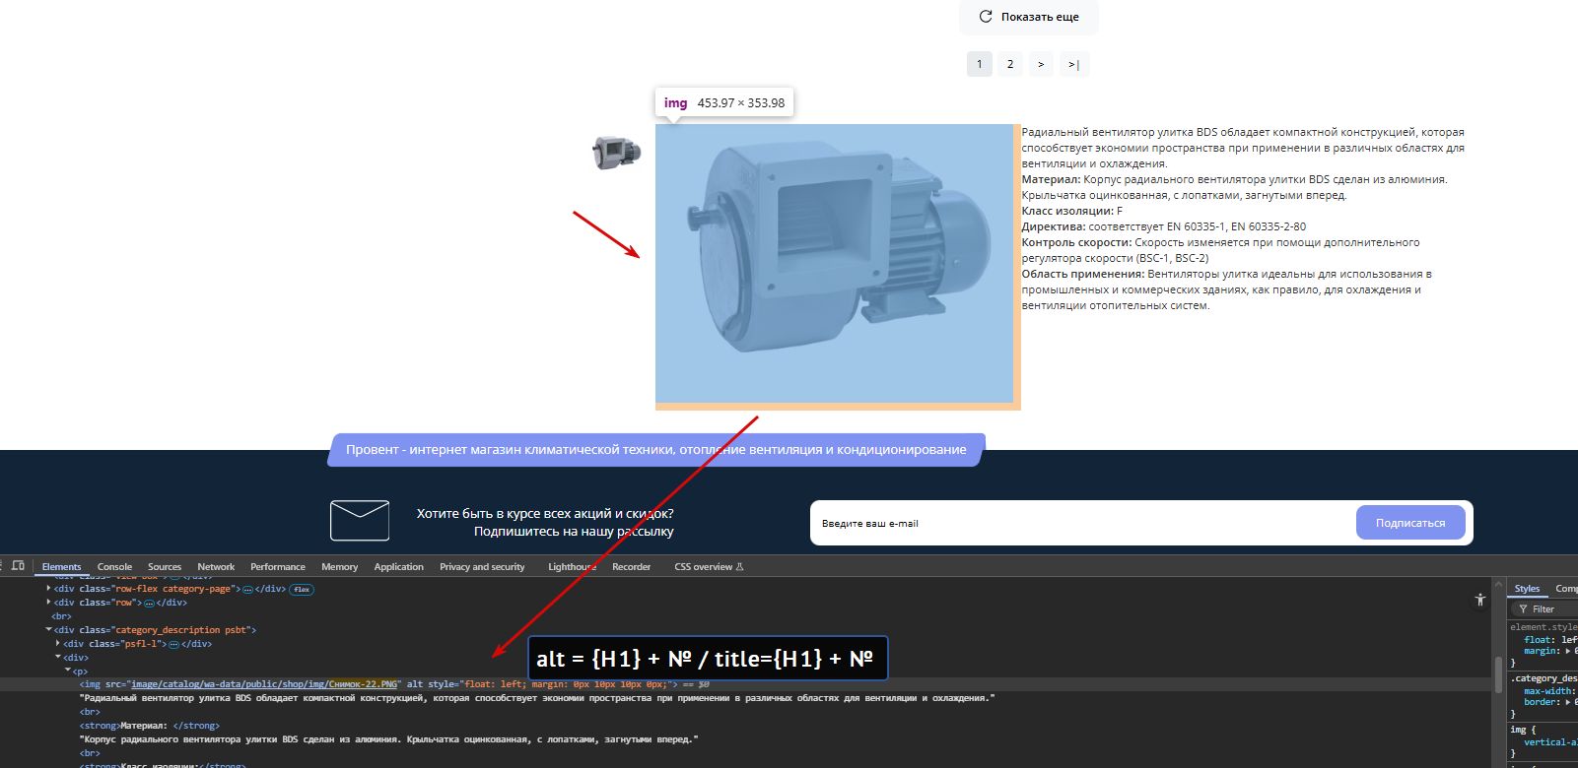Click the email input field Введите ваш e-mail
Image resolution: width=1578 pixels, height=768 pixels.
coord(1082,523)
